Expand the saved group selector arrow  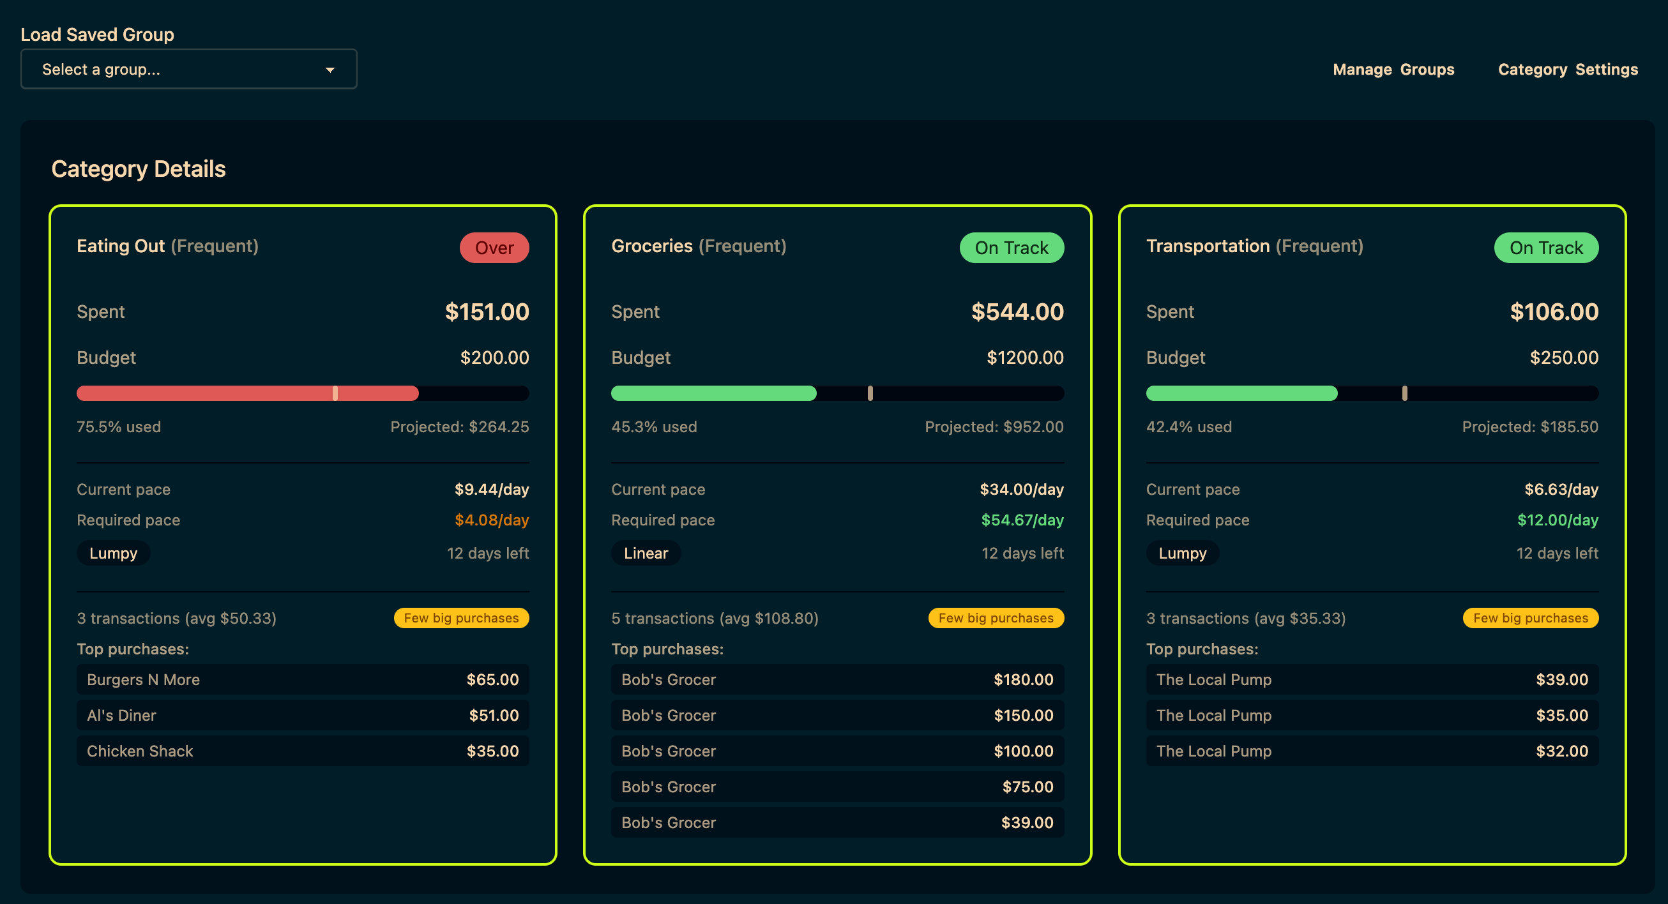[x=330, y=69]
